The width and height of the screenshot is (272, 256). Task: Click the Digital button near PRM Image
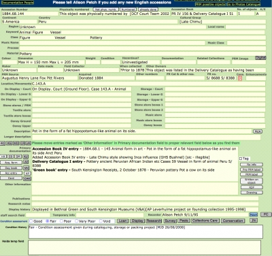click(260, 58)
